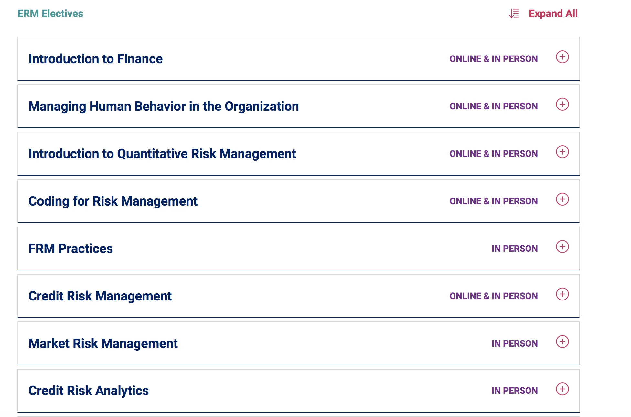Click plus icon next to Market Risk Management
The height and width of the screenshot is (417, 631).
(562, 342)
